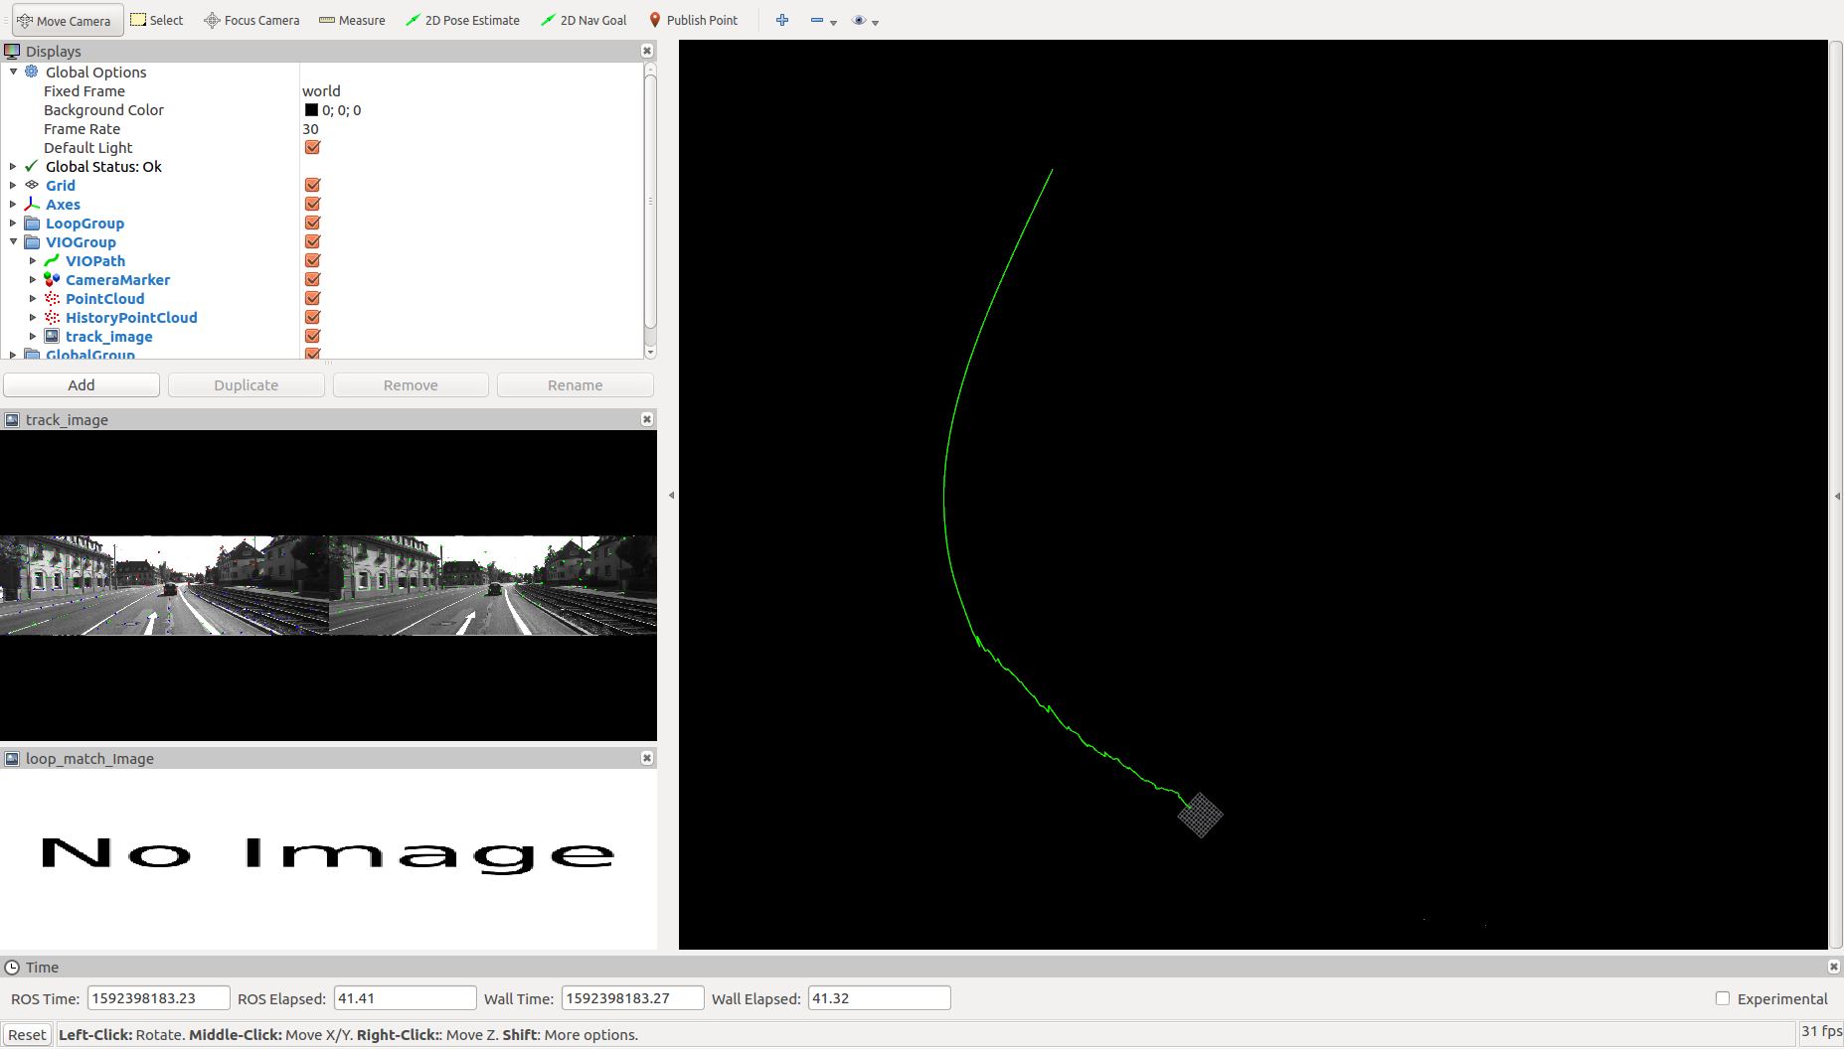The width and height of the screenshot is (1844, 1049).
Task: Hide the VIOPath display via checkbox
Action: click(x=312, y=261)
